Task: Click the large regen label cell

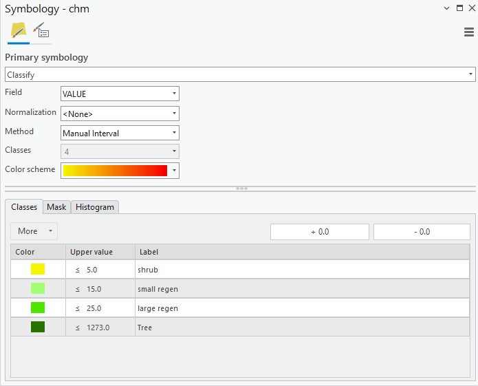Action: pyautogui.click(x=302, y=308)
